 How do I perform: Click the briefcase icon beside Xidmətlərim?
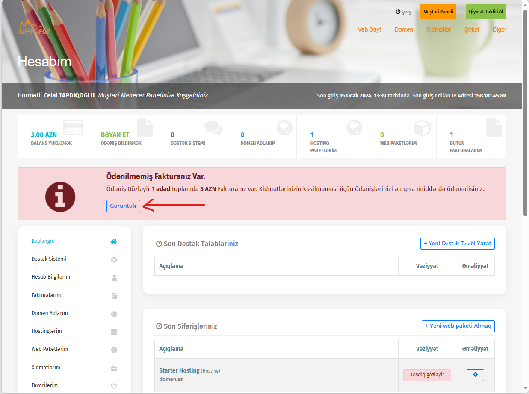114,368
